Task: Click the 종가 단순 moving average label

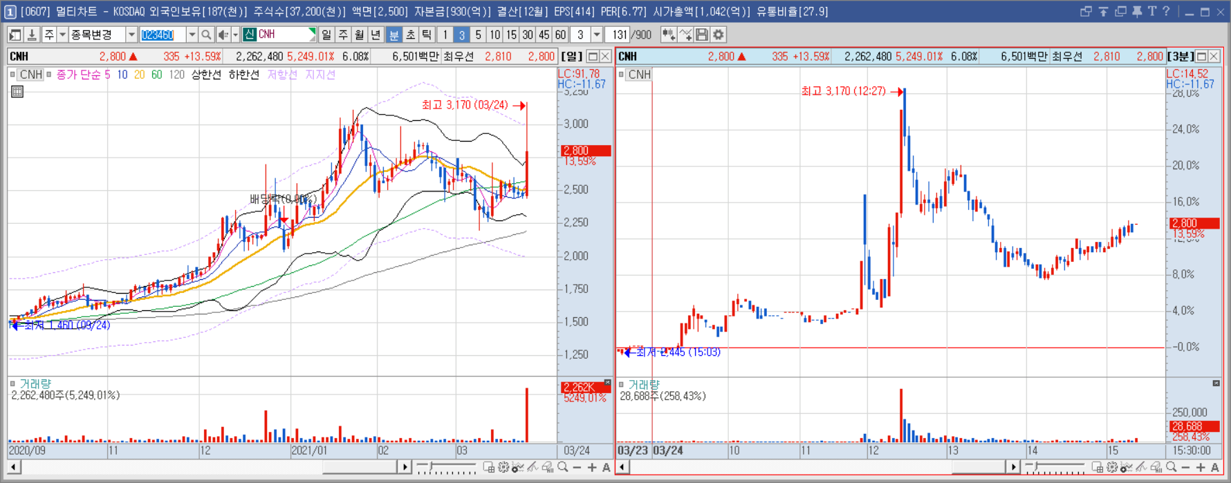Action: (80, 75)
